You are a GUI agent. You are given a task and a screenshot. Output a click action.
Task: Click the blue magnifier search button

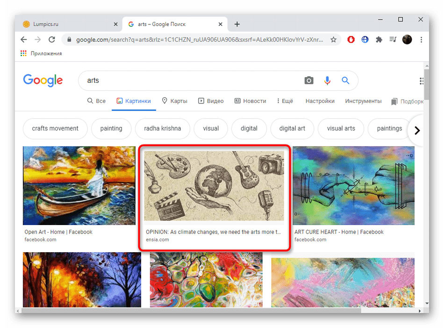345,80
